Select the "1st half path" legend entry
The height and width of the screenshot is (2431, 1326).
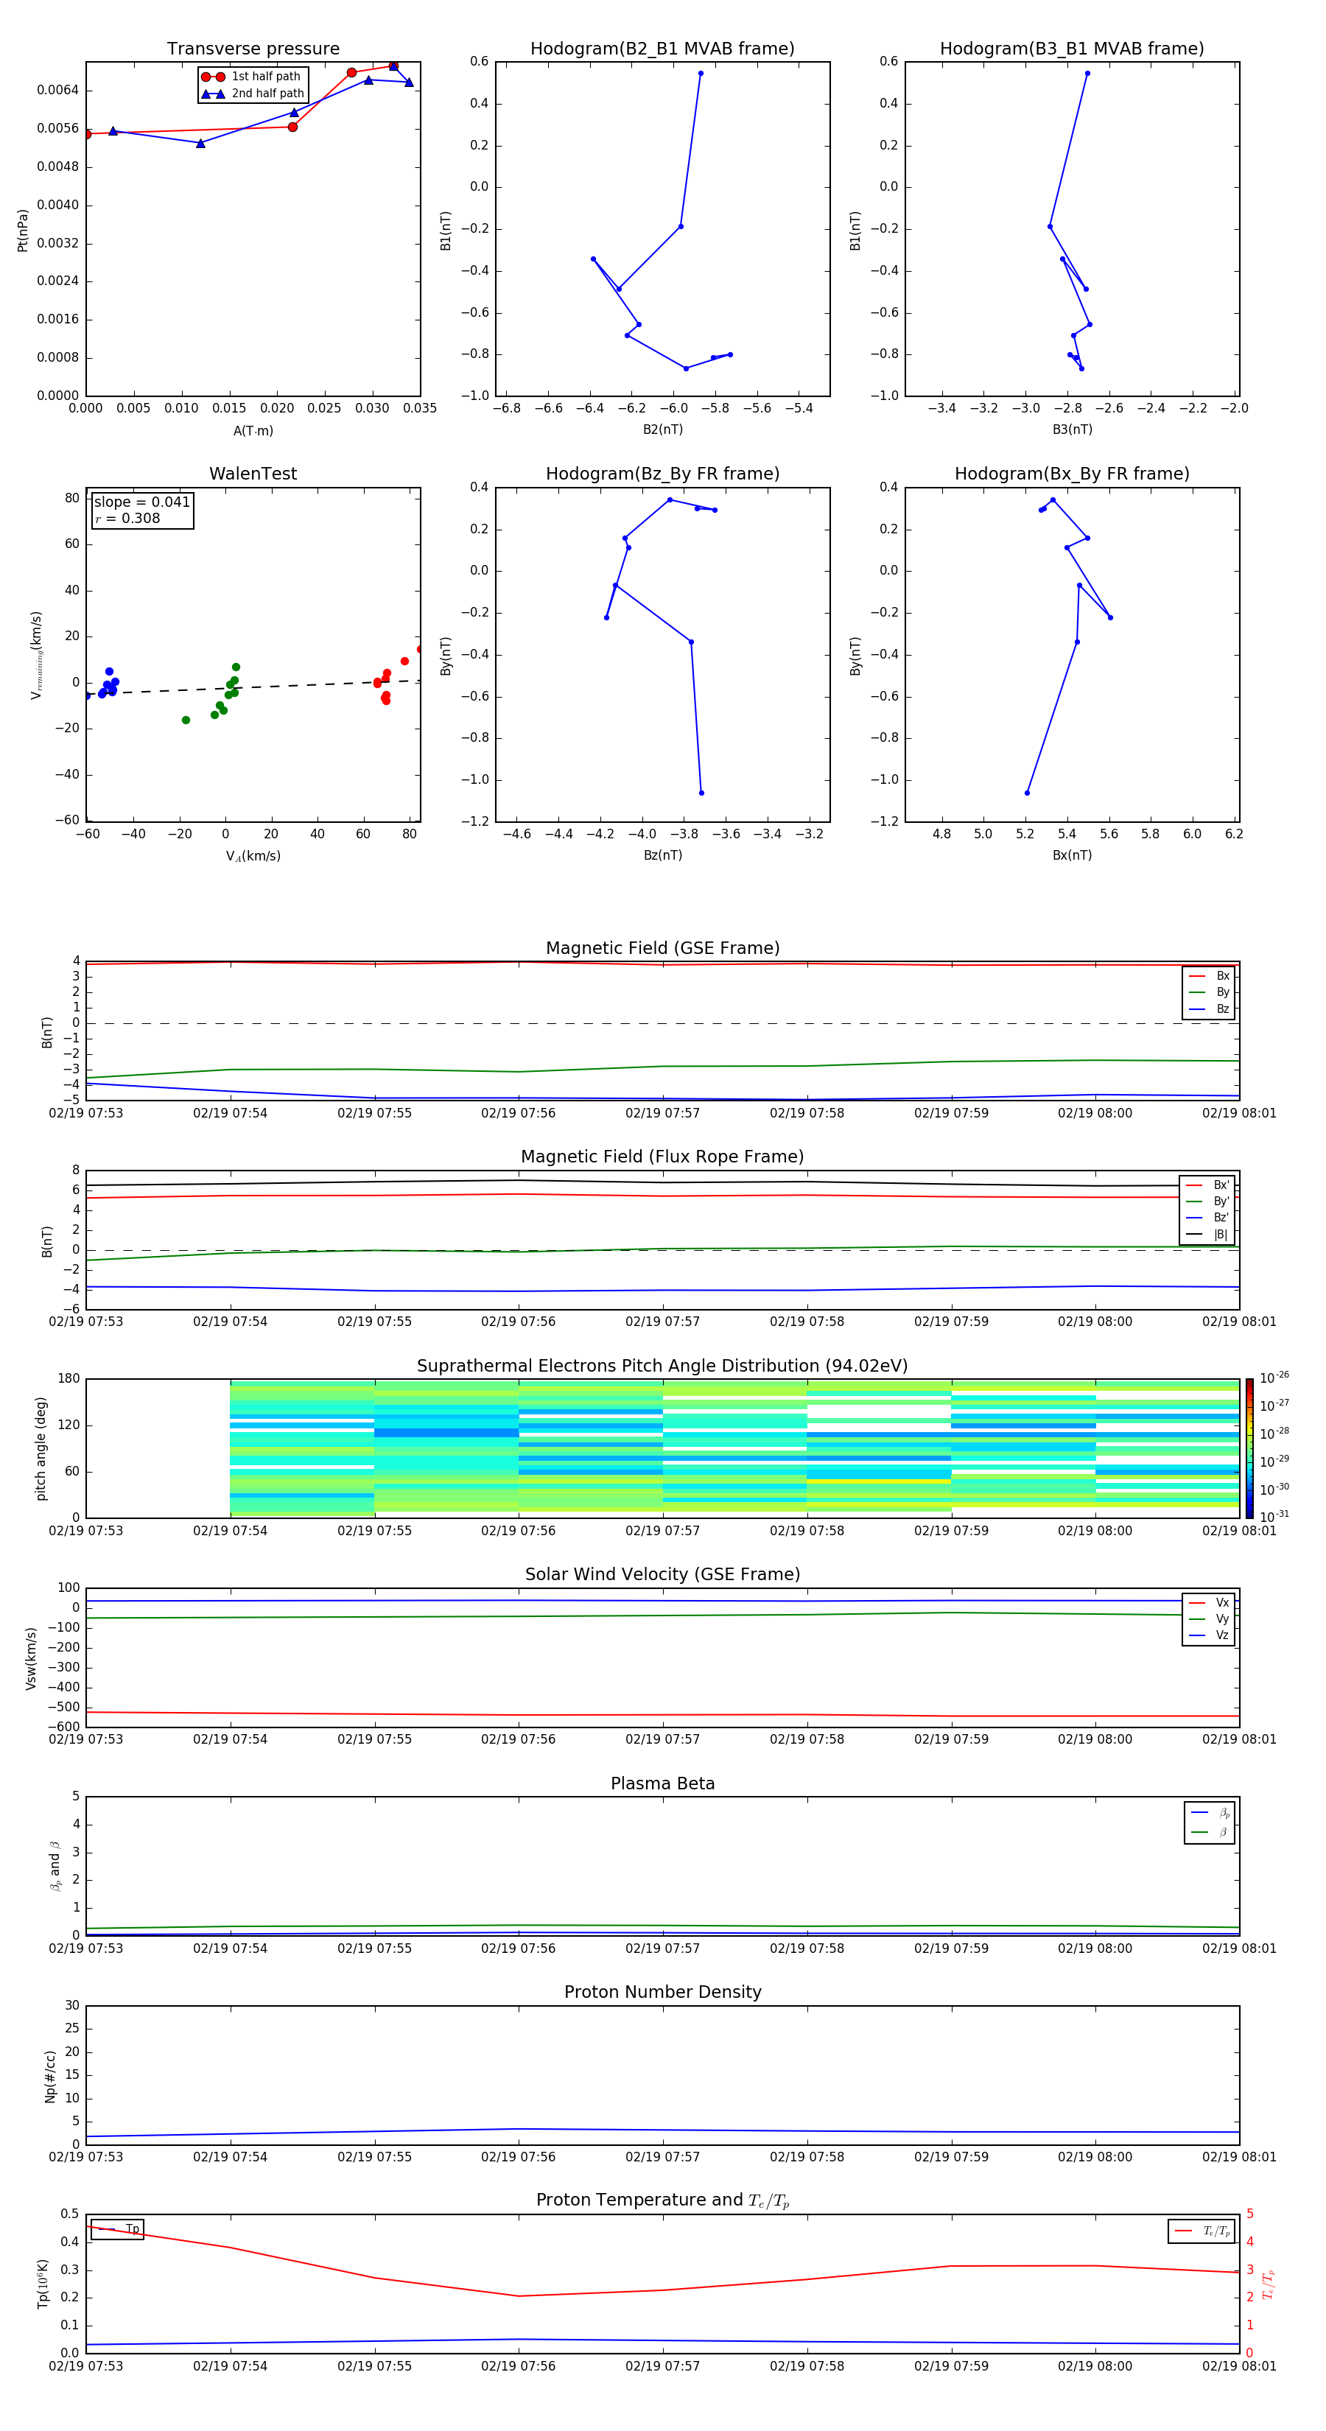[253, 77]
